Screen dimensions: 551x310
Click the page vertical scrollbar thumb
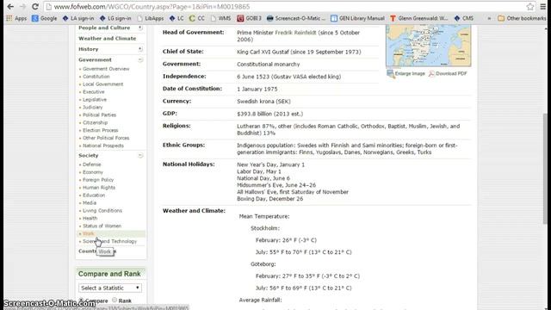click(545, 169)
